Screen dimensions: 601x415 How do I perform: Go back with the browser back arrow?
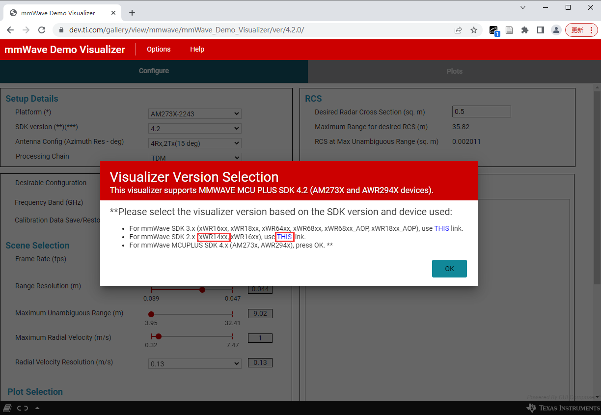tap(10, 30)
